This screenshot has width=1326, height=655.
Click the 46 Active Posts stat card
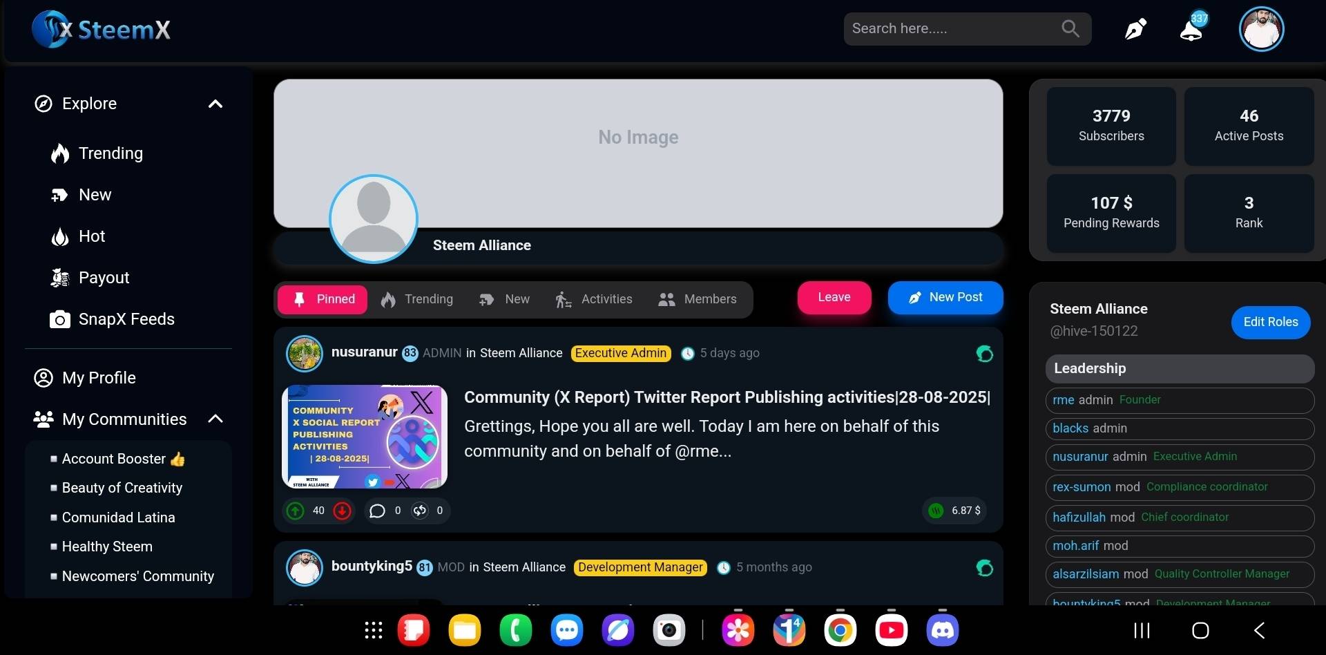(x=1249, y=126)
